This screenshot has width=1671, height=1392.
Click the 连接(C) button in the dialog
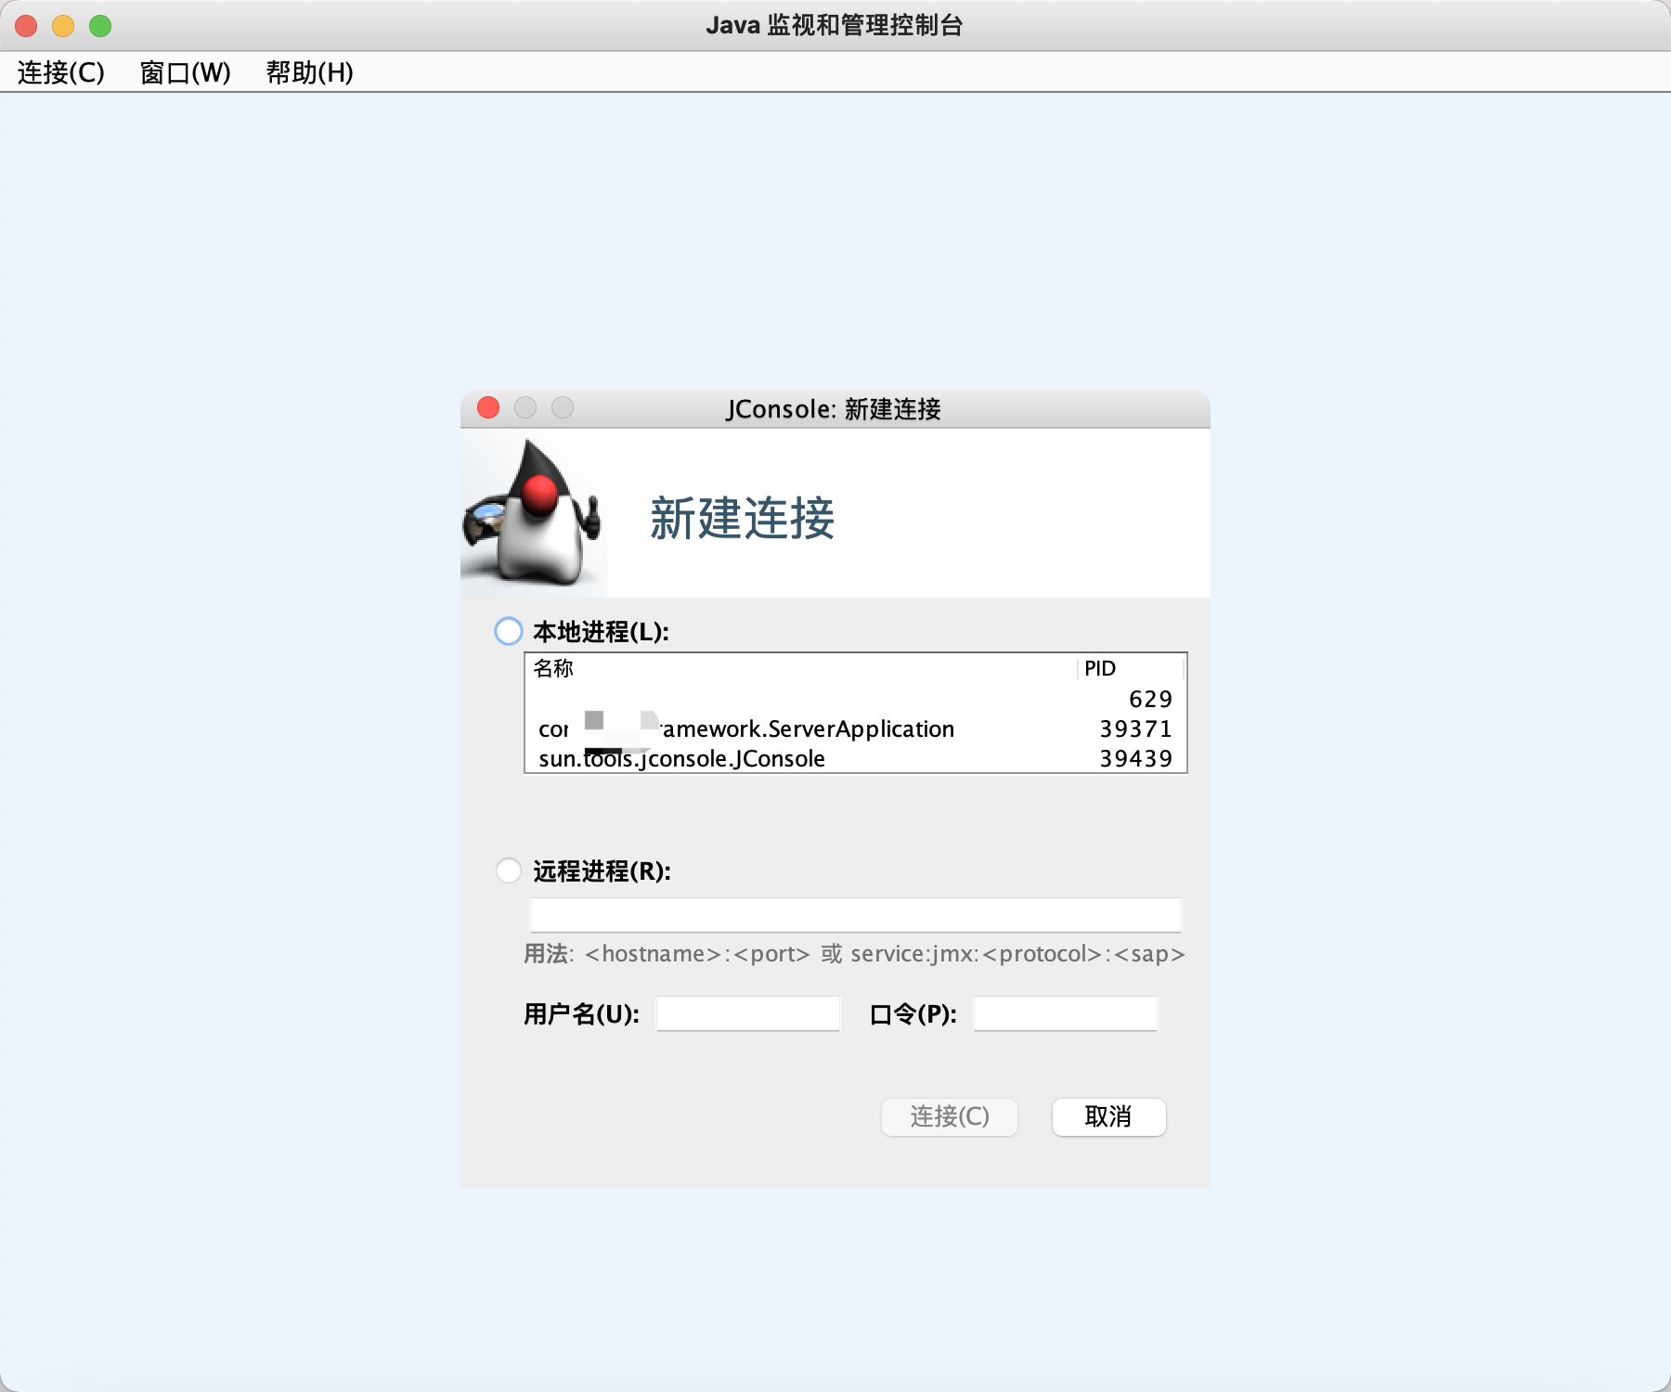(x=950, y=1116)
